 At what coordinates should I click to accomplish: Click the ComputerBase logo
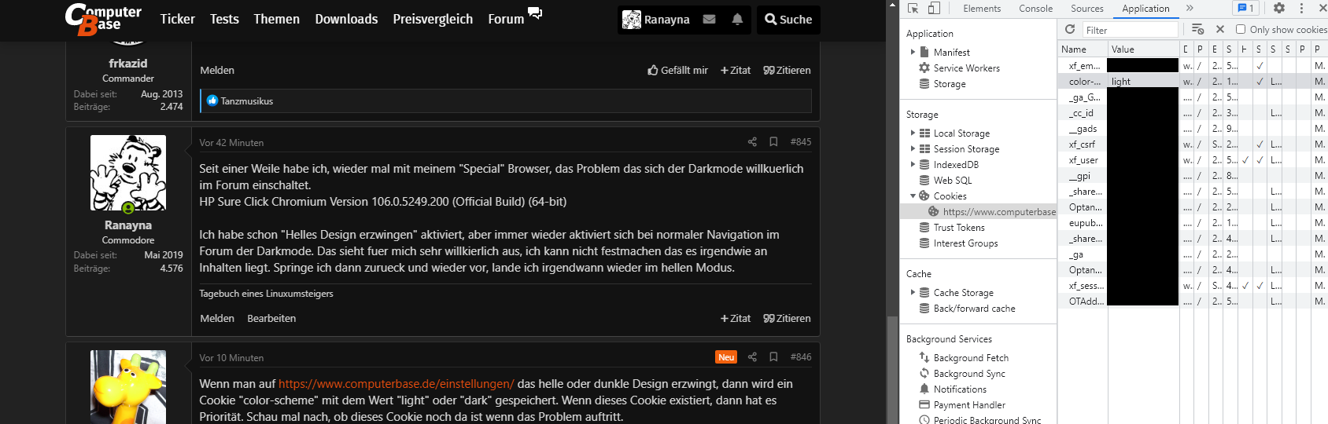103,20
